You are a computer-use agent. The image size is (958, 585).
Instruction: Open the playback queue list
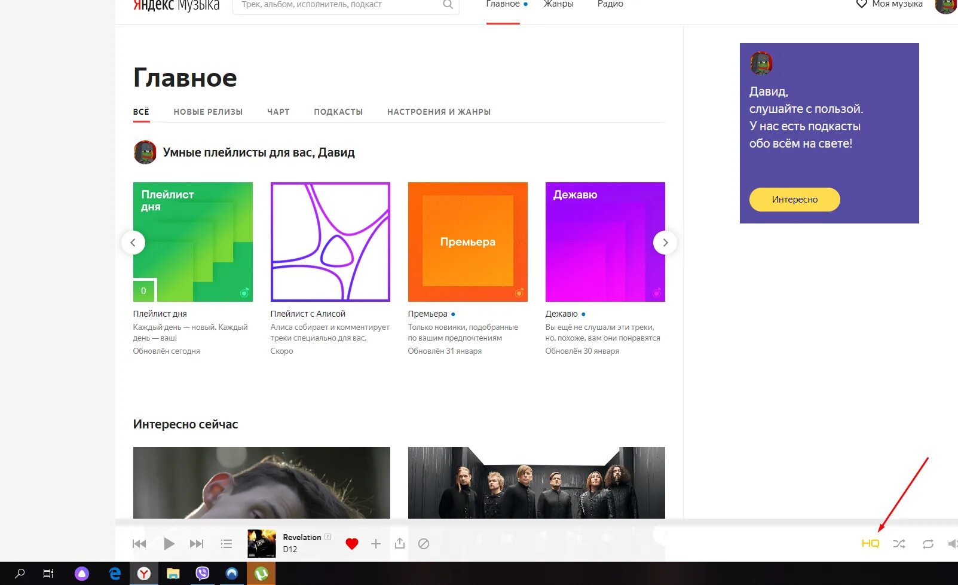pyautogui.click(x=227, y=544)
